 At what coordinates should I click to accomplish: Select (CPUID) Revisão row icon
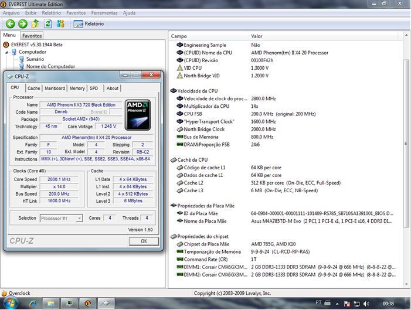[x=179, y=60]
